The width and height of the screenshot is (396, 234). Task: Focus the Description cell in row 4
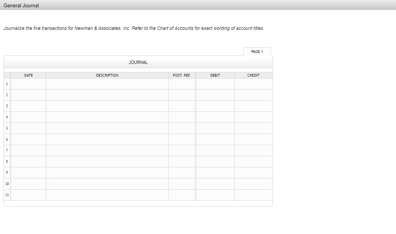pos(107,117)
